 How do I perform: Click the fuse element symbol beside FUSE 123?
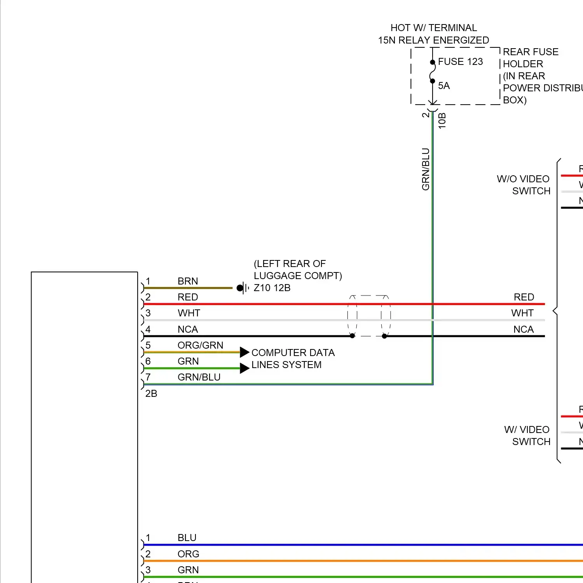pyautogui.click(x=432, y=72)
